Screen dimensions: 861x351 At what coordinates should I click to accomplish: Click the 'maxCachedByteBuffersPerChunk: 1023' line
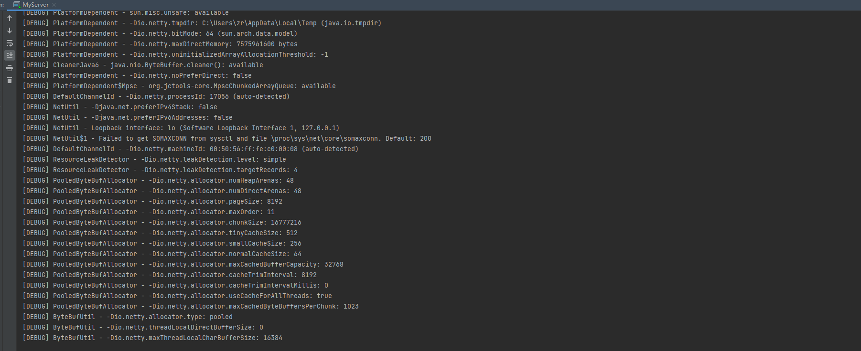[191, 306]
